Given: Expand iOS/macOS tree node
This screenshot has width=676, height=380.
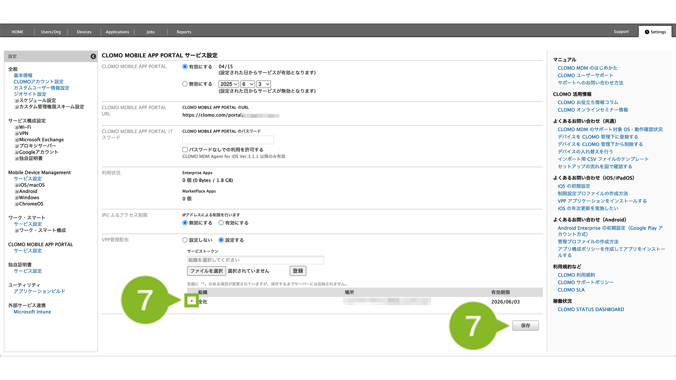Looking at the screenshot, I should 17,185.
